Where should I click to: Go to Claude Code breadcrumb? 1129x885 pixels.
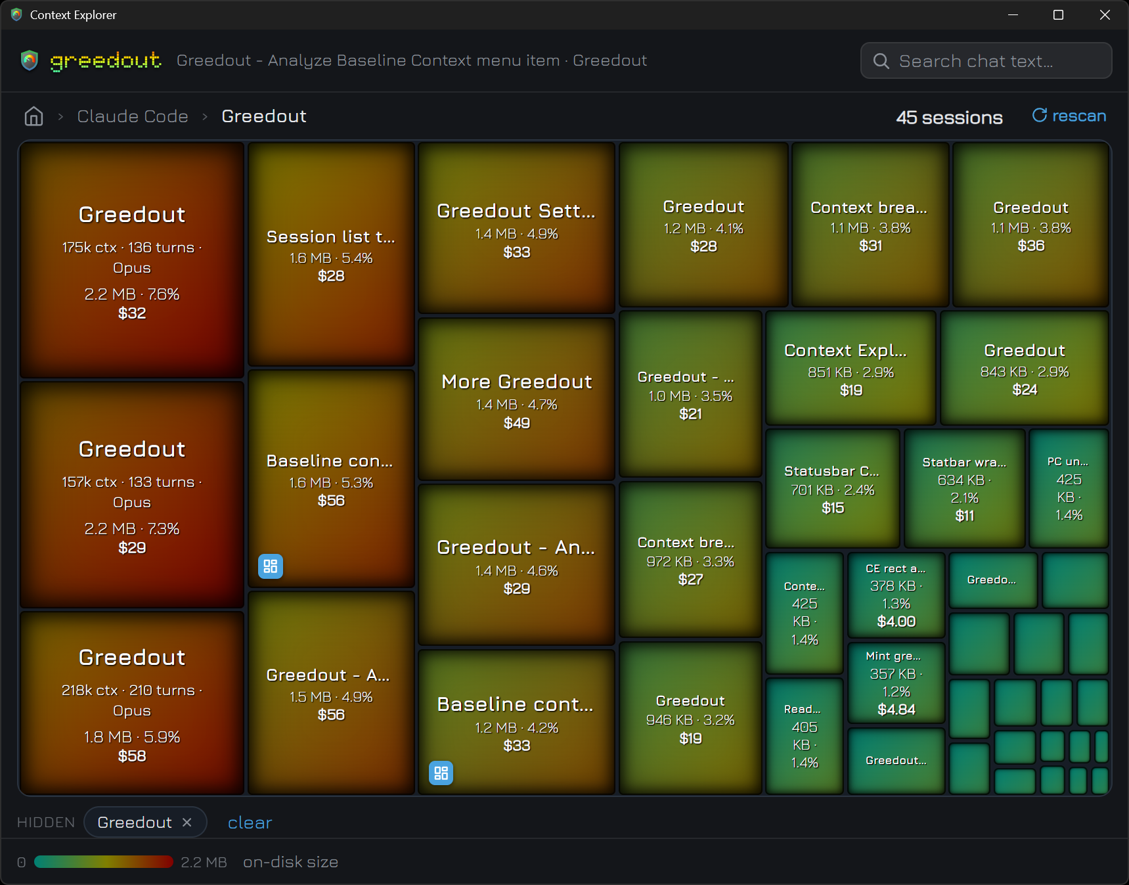click(x=133, y=116)
